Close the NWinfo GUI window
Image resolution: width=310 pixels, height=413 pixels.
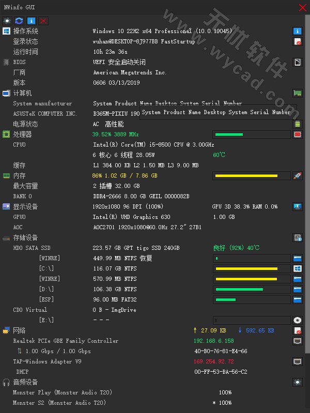303,7
